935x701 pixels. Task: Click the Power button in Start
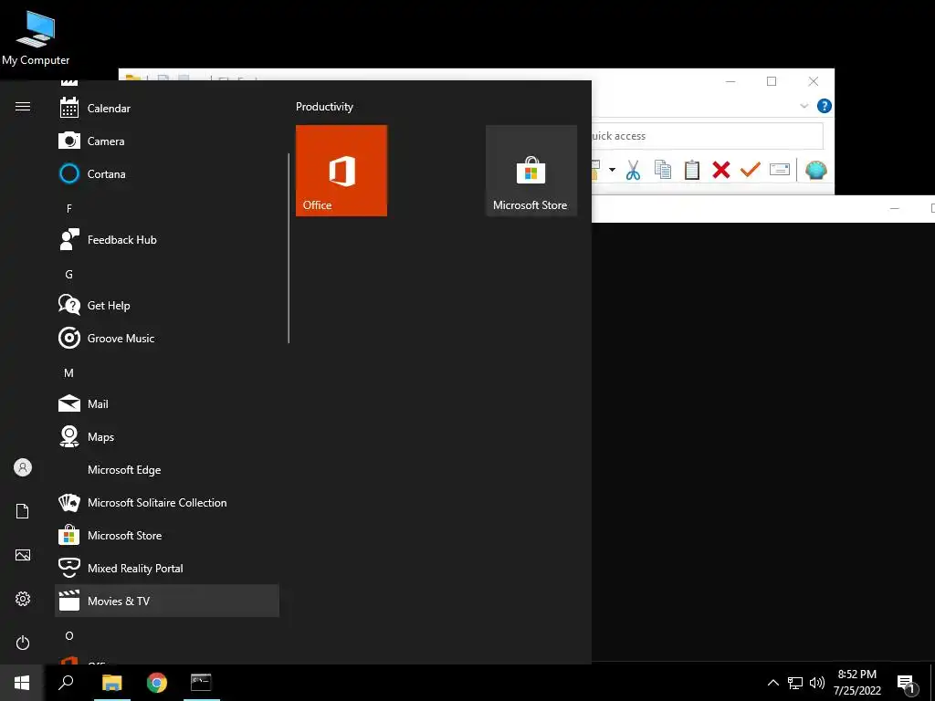pos(23,643)
